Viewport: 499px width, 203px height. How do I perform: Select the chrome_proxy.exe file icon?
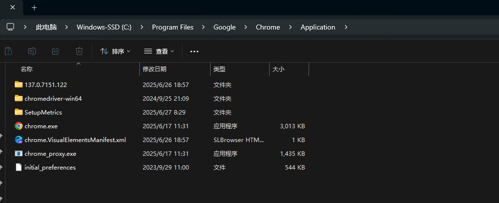click(19, 153)
